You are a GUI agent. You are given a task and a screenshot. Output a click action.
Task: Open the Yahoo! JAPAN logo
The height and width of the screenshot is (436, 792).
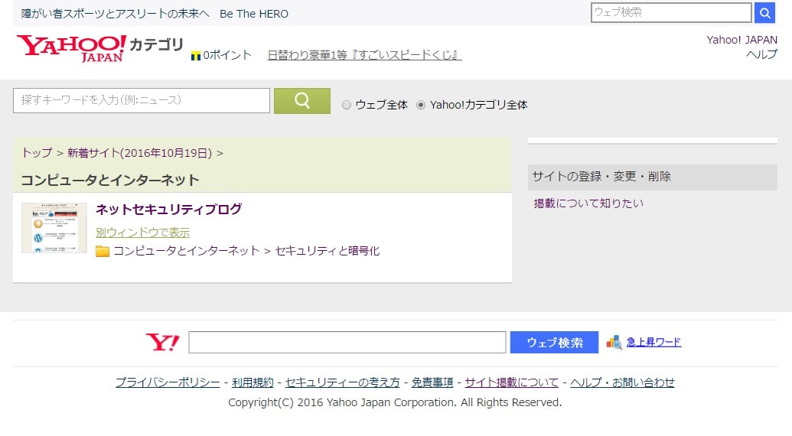click(71, 48)
